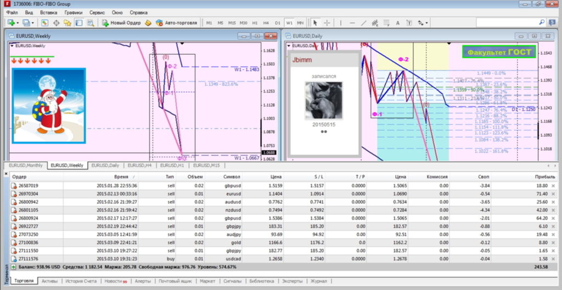Open the Файл menu
562x290 pixels.
pos(12,12)
